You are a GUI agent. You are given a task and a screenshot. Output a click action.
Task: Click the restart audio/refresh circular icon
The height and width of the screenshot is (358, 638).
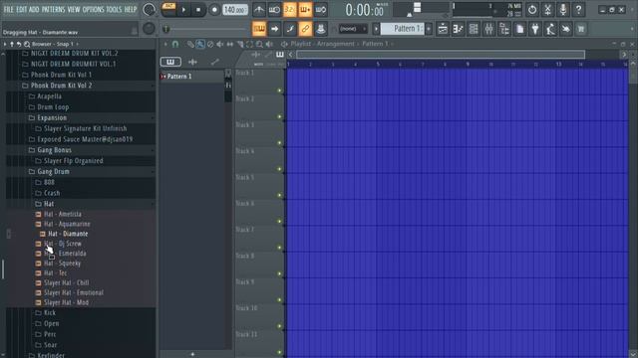(x=531, y=9)
